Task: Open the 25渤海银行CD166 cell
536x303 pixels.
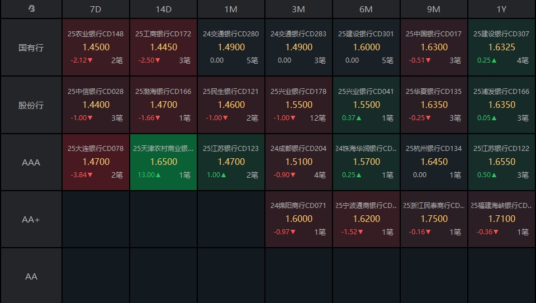Action: tap(163, 105)
